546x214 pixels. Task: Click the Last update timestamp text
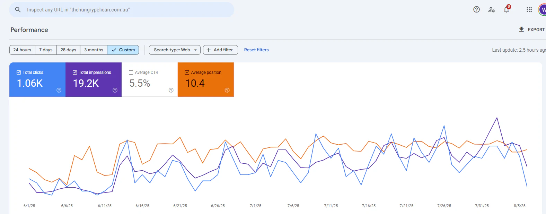coord(519,50)
